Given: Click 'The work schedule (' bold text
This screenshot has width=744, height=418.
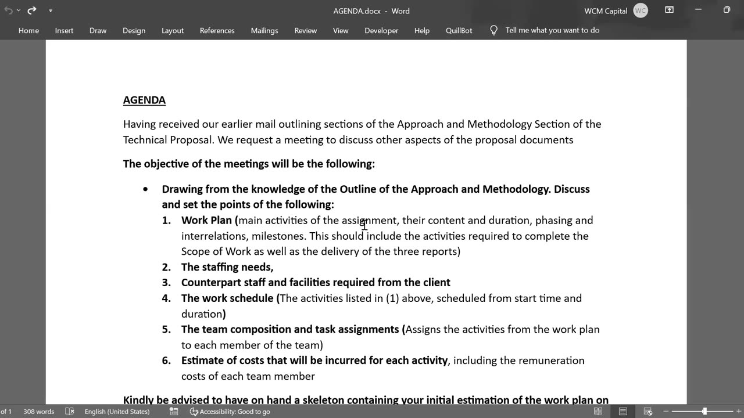Looking at the screenshot, I should 230,298.
